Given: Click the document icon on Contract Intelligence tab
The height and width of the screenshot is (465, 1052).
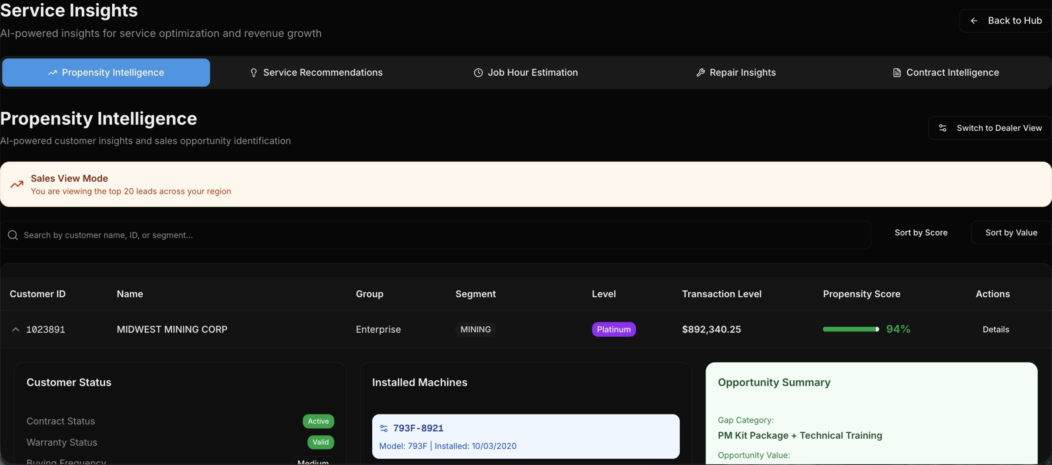Looking at the screenshot, I should [x=896, y=72].
